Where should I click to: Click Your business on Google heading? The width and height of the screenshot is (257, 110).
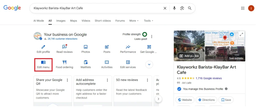point(65,35)
